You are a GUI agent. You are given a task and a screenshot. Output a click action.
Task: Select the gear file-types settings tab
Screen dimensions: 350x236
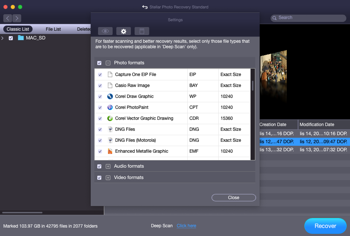pyautogui.click(x=124, y=31)
